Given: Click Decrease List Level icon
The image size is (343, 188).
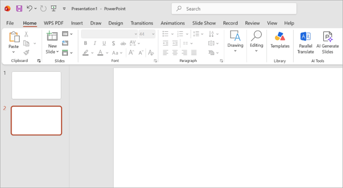Looking at the screenshot, I should point(166,43).
